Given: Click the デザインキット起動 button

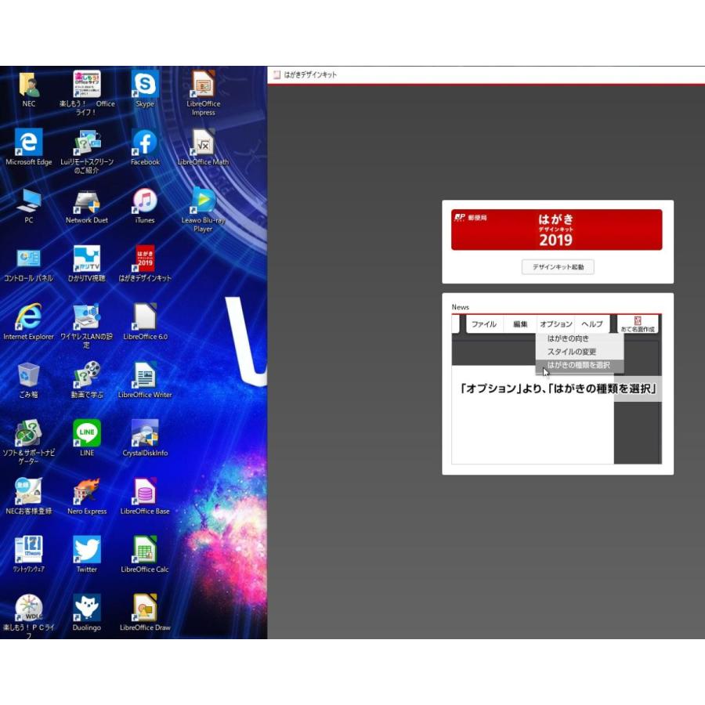Looking at the screenshot, I should (557, 267).
